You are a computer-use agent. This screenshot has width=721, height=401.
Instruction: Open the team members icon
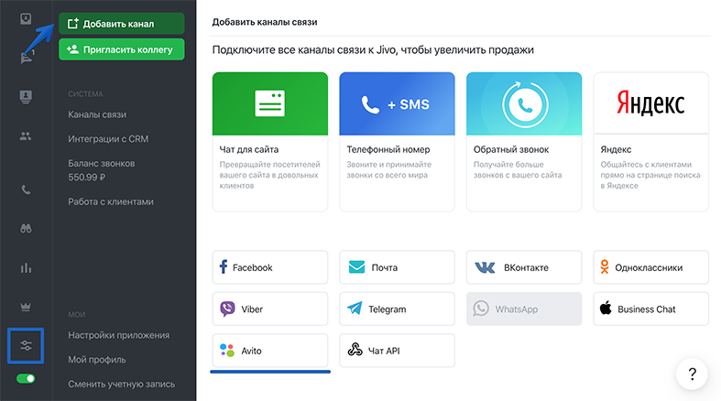click(x=26, y=136)
